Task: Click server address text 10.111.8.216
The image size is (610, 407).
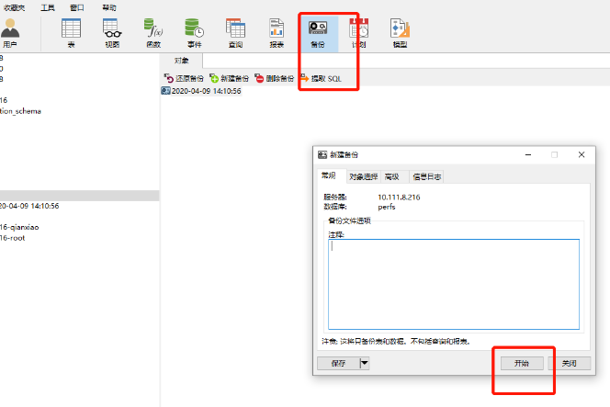Action: point(399,198)
